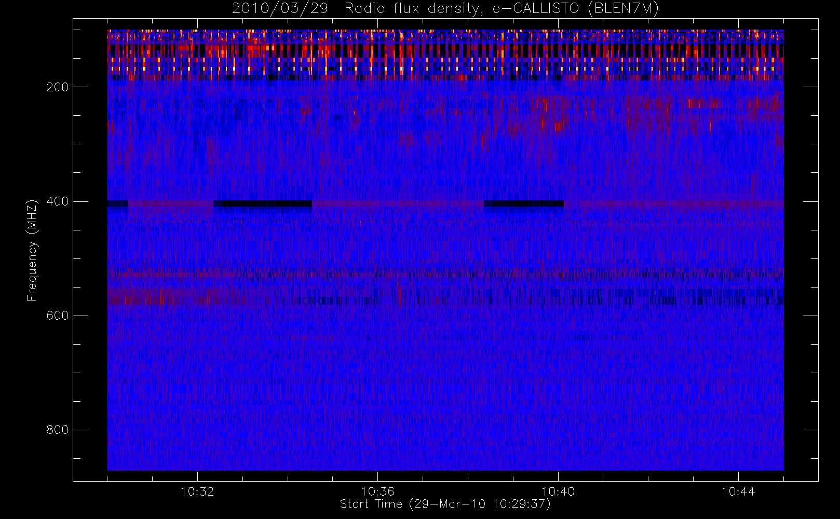Click the 400 frequency tick label
This screenshot has width=840, height=519.
(x=58, y=201)
